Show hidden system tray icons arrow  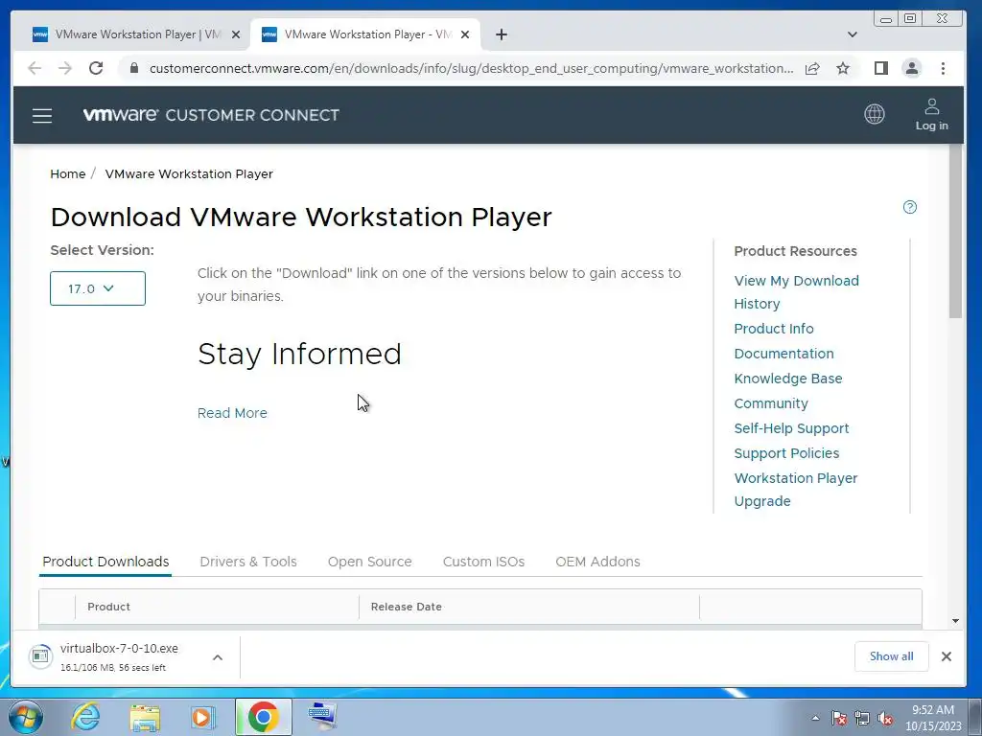pos(815,718)
